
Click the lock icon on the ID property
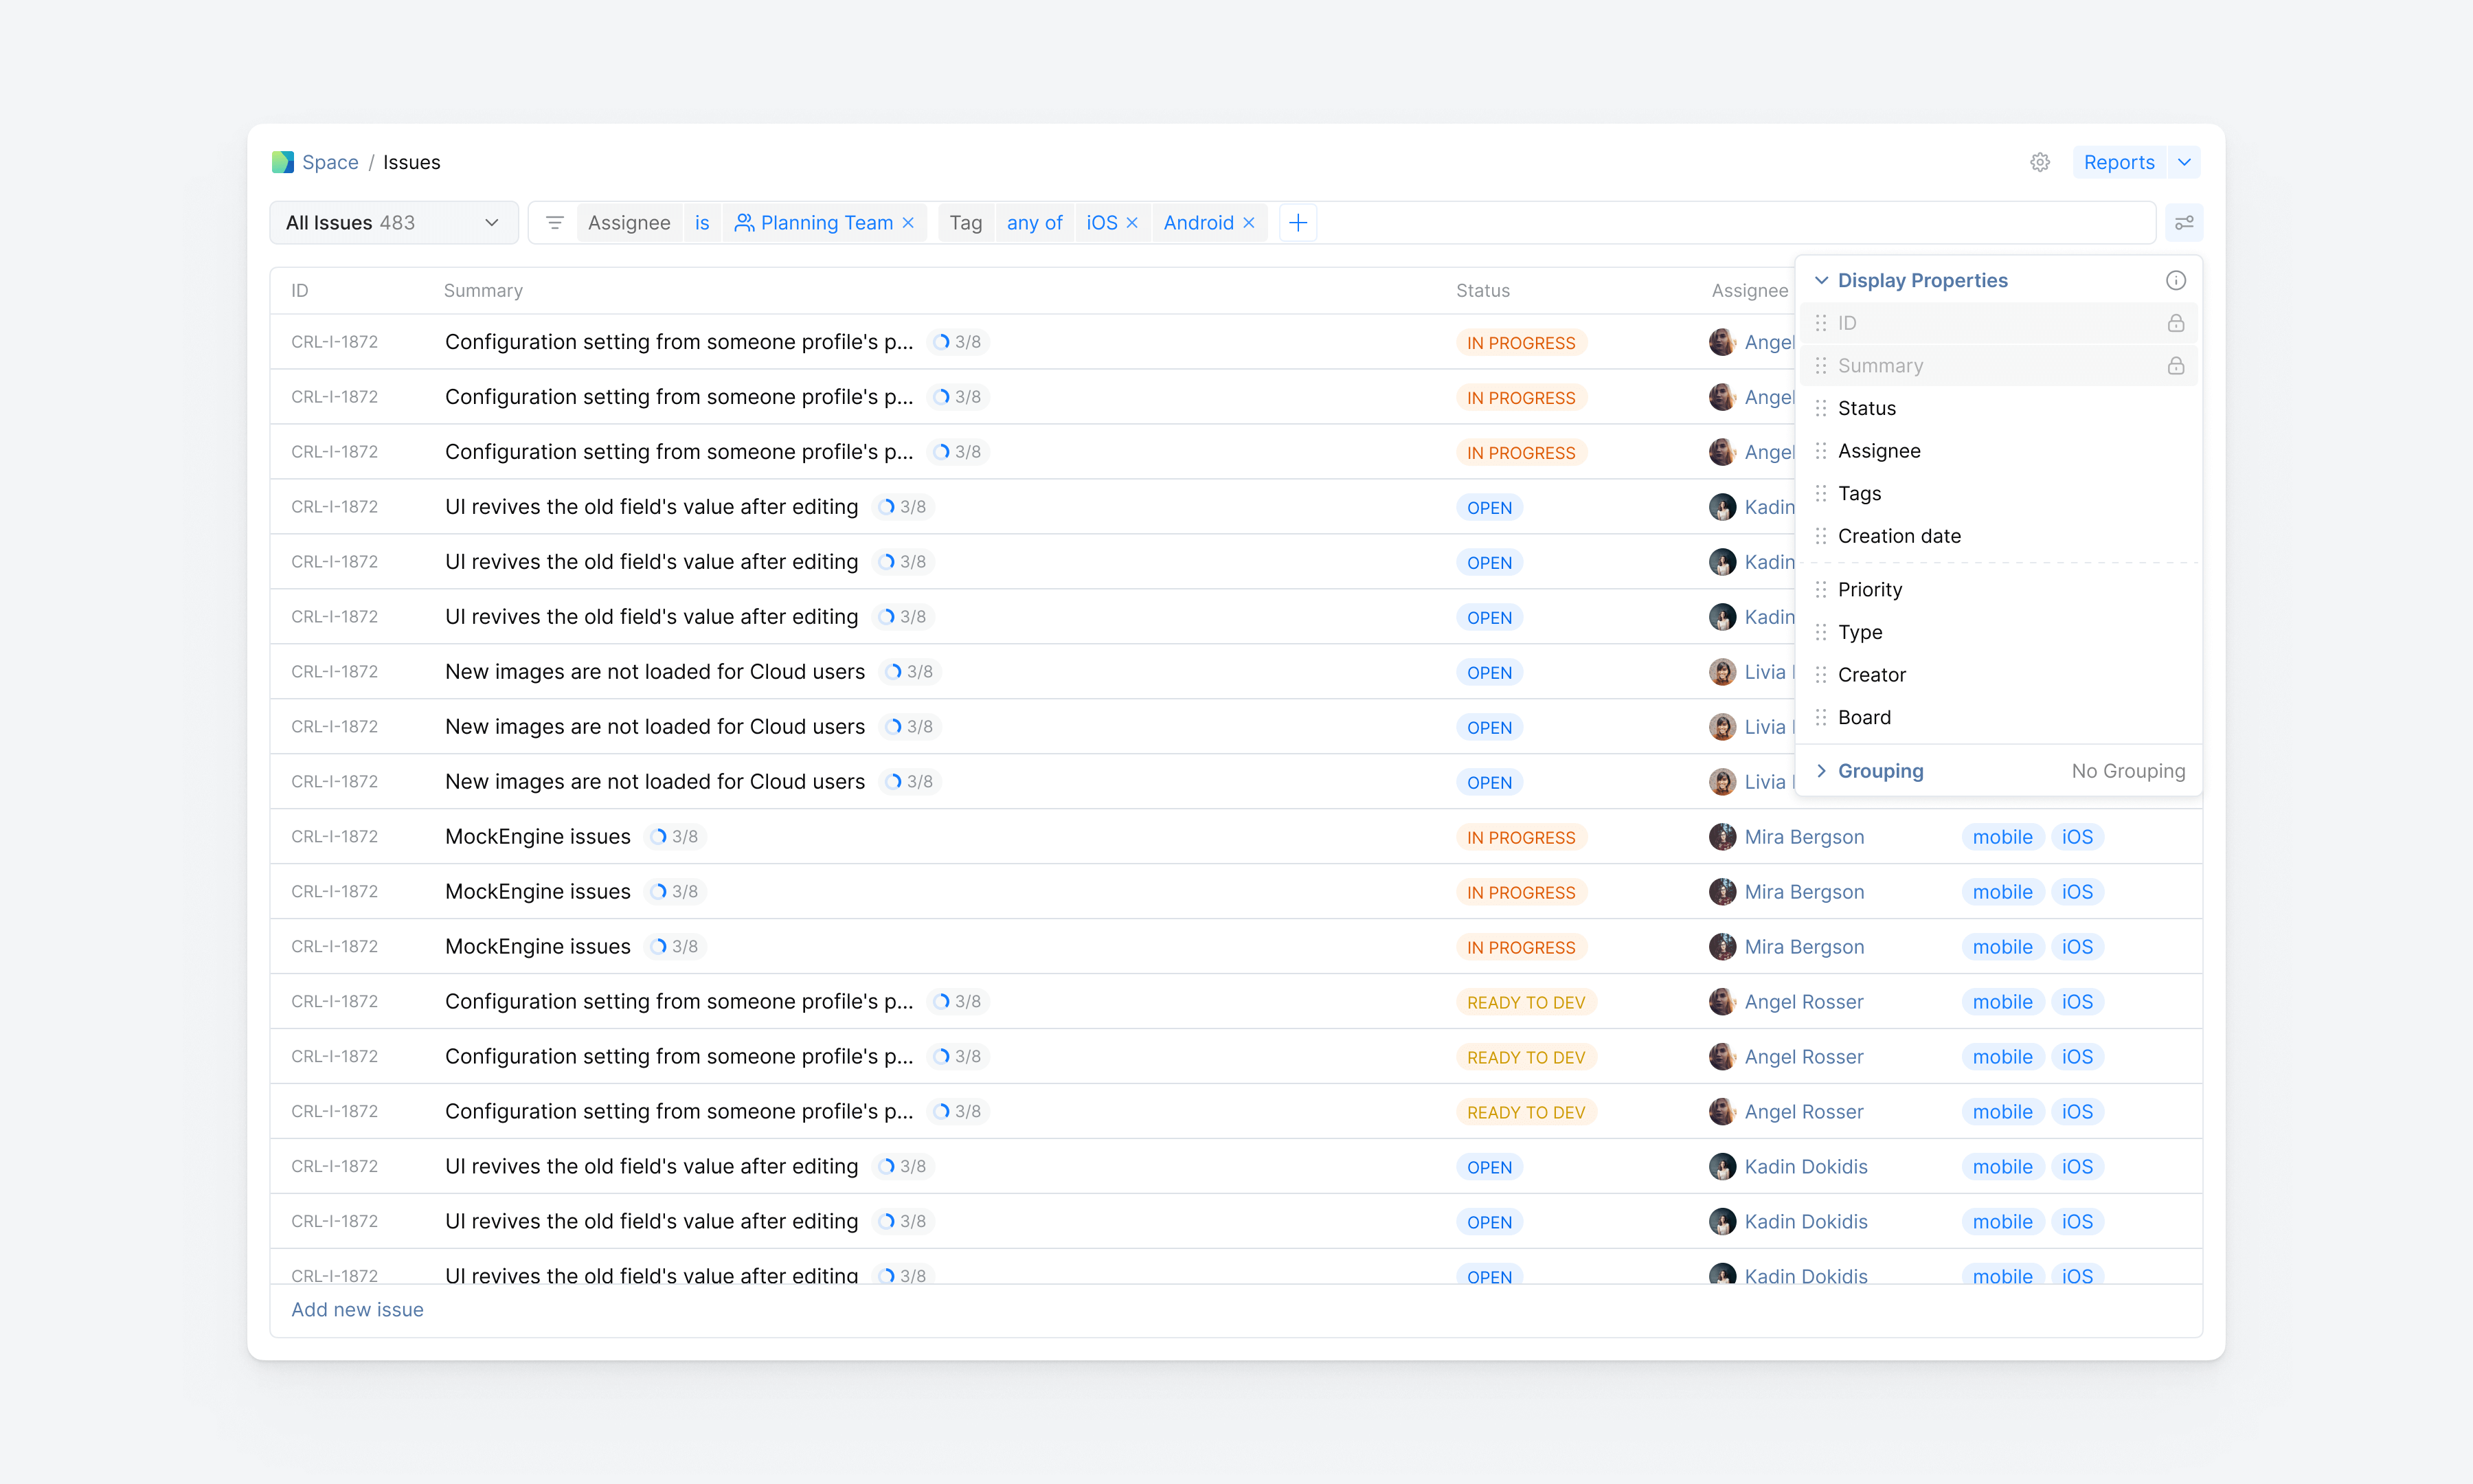(x=2176, y=322)
